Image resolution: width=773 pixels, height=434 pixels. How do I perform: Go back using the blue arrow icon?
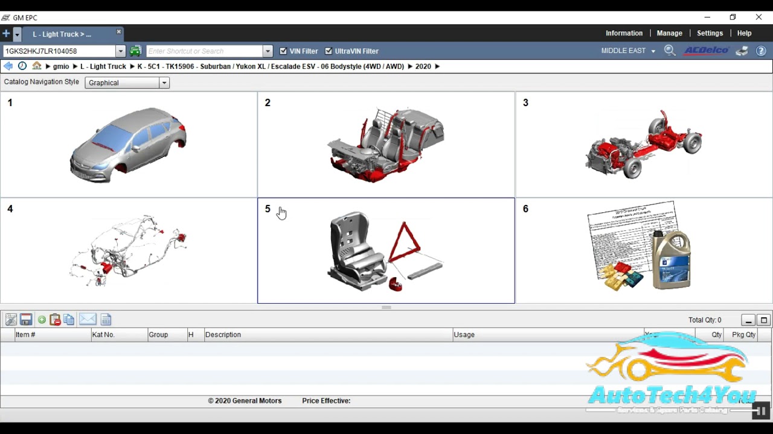[8, 66]
